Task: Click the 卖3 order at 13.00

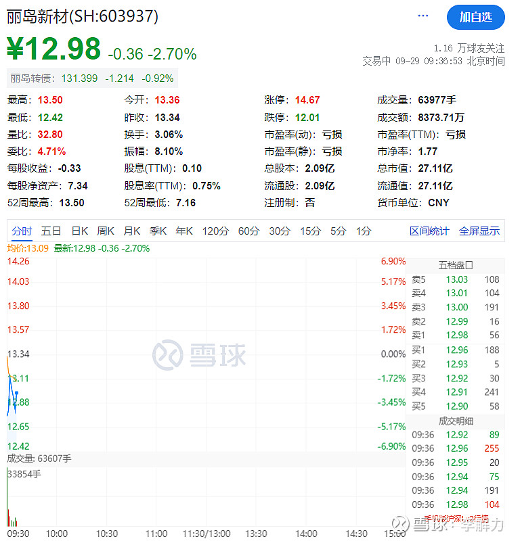Action: point(456,308)
